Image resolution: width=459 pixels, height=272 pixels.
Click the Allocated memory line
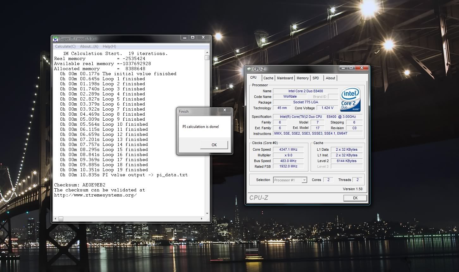(x=100, y=69)
